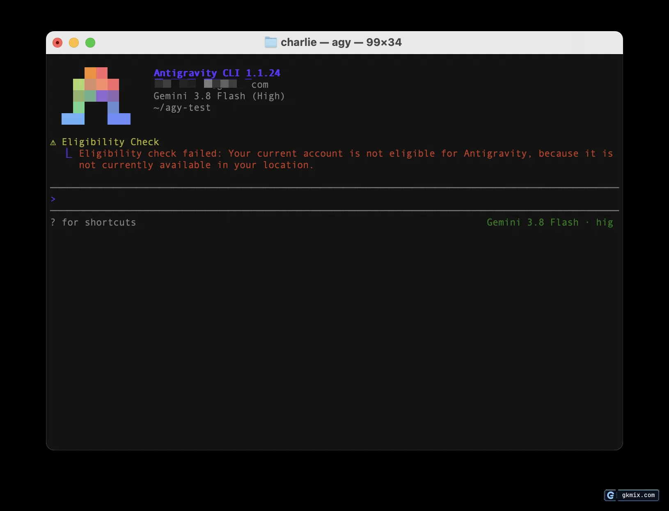Click the folder icon in the title bar
Screen dimensions: 669x511
pos(271,42)
